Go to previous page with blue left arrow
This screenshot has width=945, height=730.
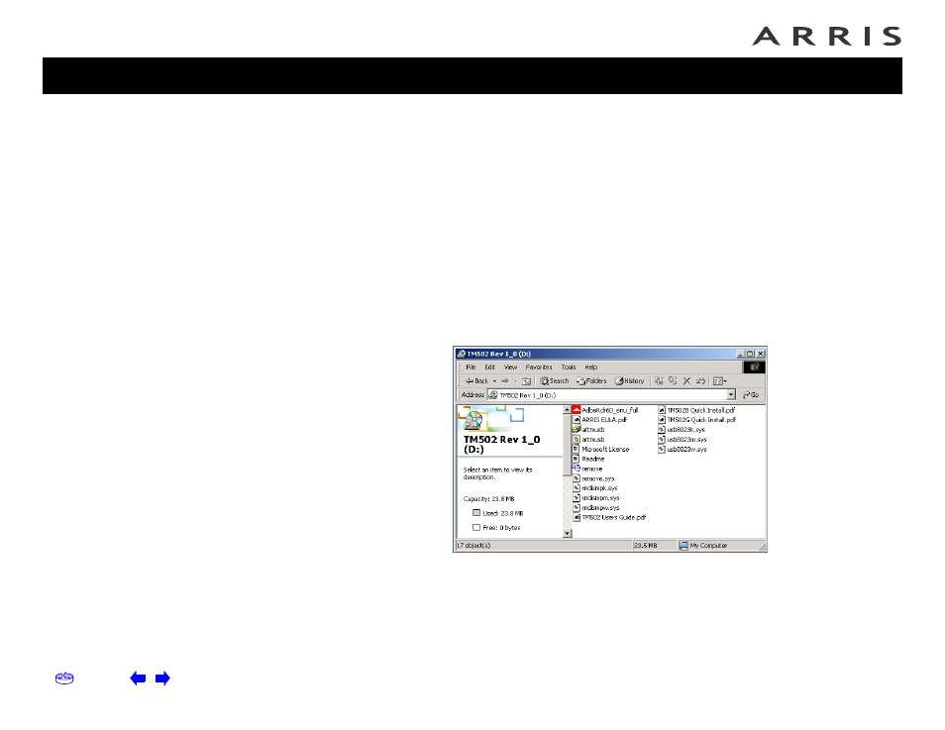[x=138, y=678]
